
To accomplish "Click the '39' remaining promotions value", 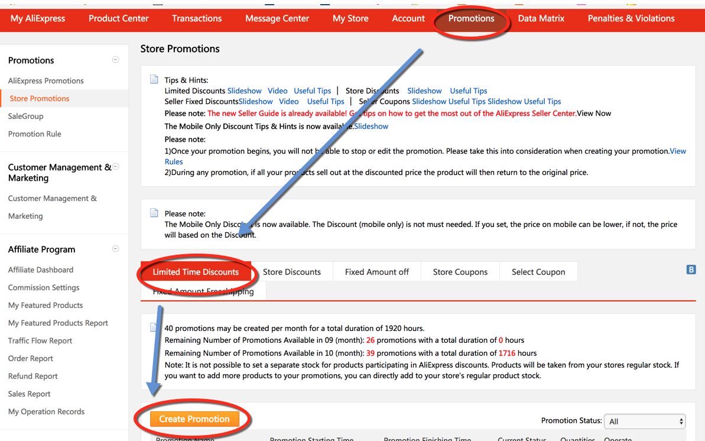I will tap(371, 354).
